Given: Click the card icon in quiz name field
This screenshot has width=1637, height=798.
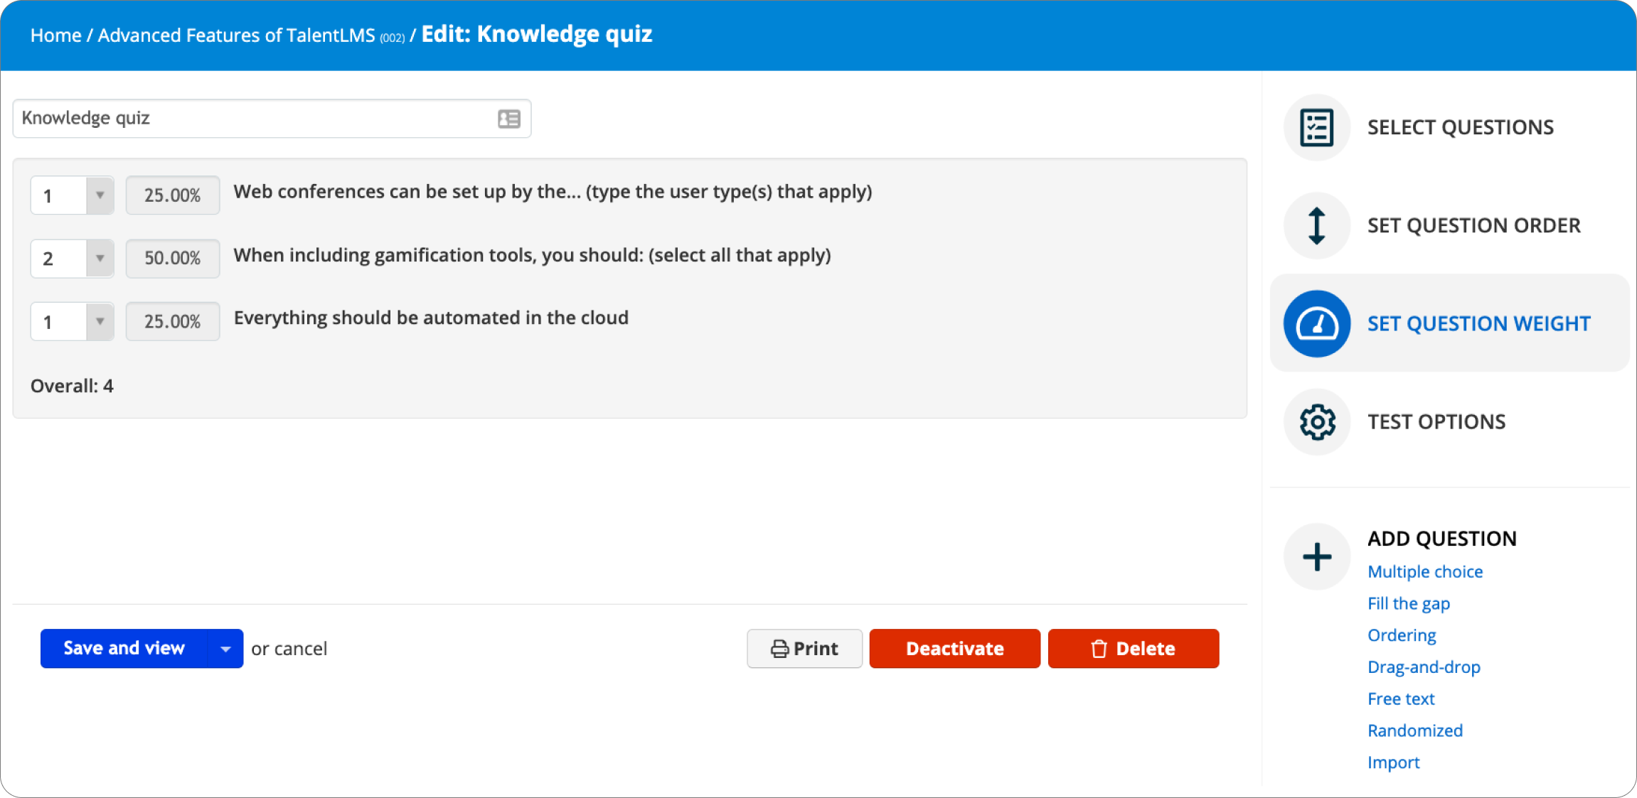Looking at the screenshot, I should coord(509,119).
